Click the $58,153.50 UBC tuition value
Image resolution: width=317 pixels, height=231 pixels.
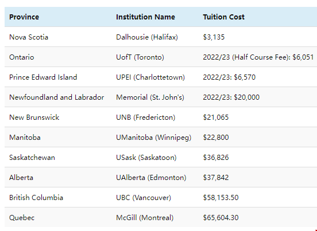pos(221,198)
